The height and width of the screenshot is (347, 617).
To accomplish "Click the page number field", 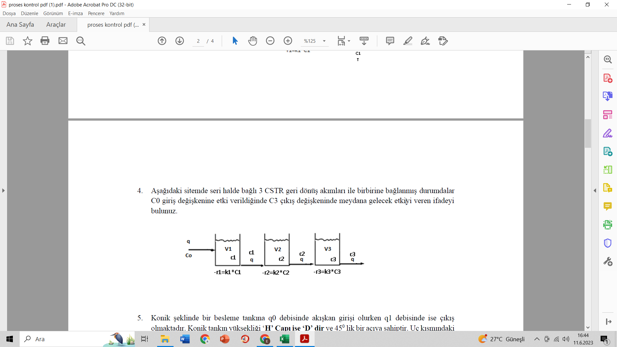I will pos(198,41).
